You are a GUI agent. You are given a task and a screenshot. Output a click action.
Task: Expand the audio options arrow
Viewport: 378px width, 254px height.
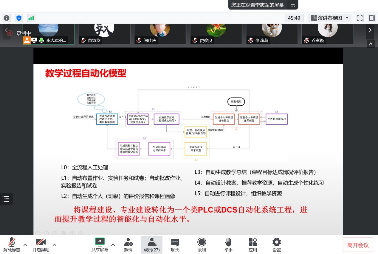click(x=25, y=245)
